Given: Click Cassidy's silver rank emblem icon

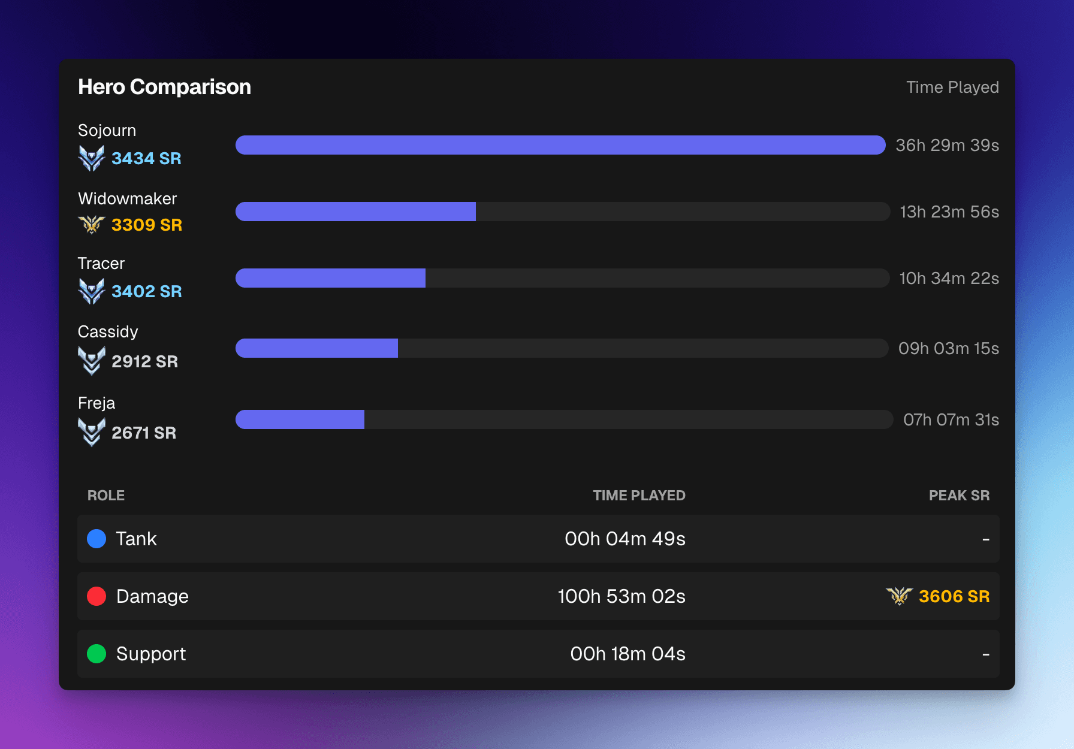Looking at the screenshot, I should tap(92, 361).
